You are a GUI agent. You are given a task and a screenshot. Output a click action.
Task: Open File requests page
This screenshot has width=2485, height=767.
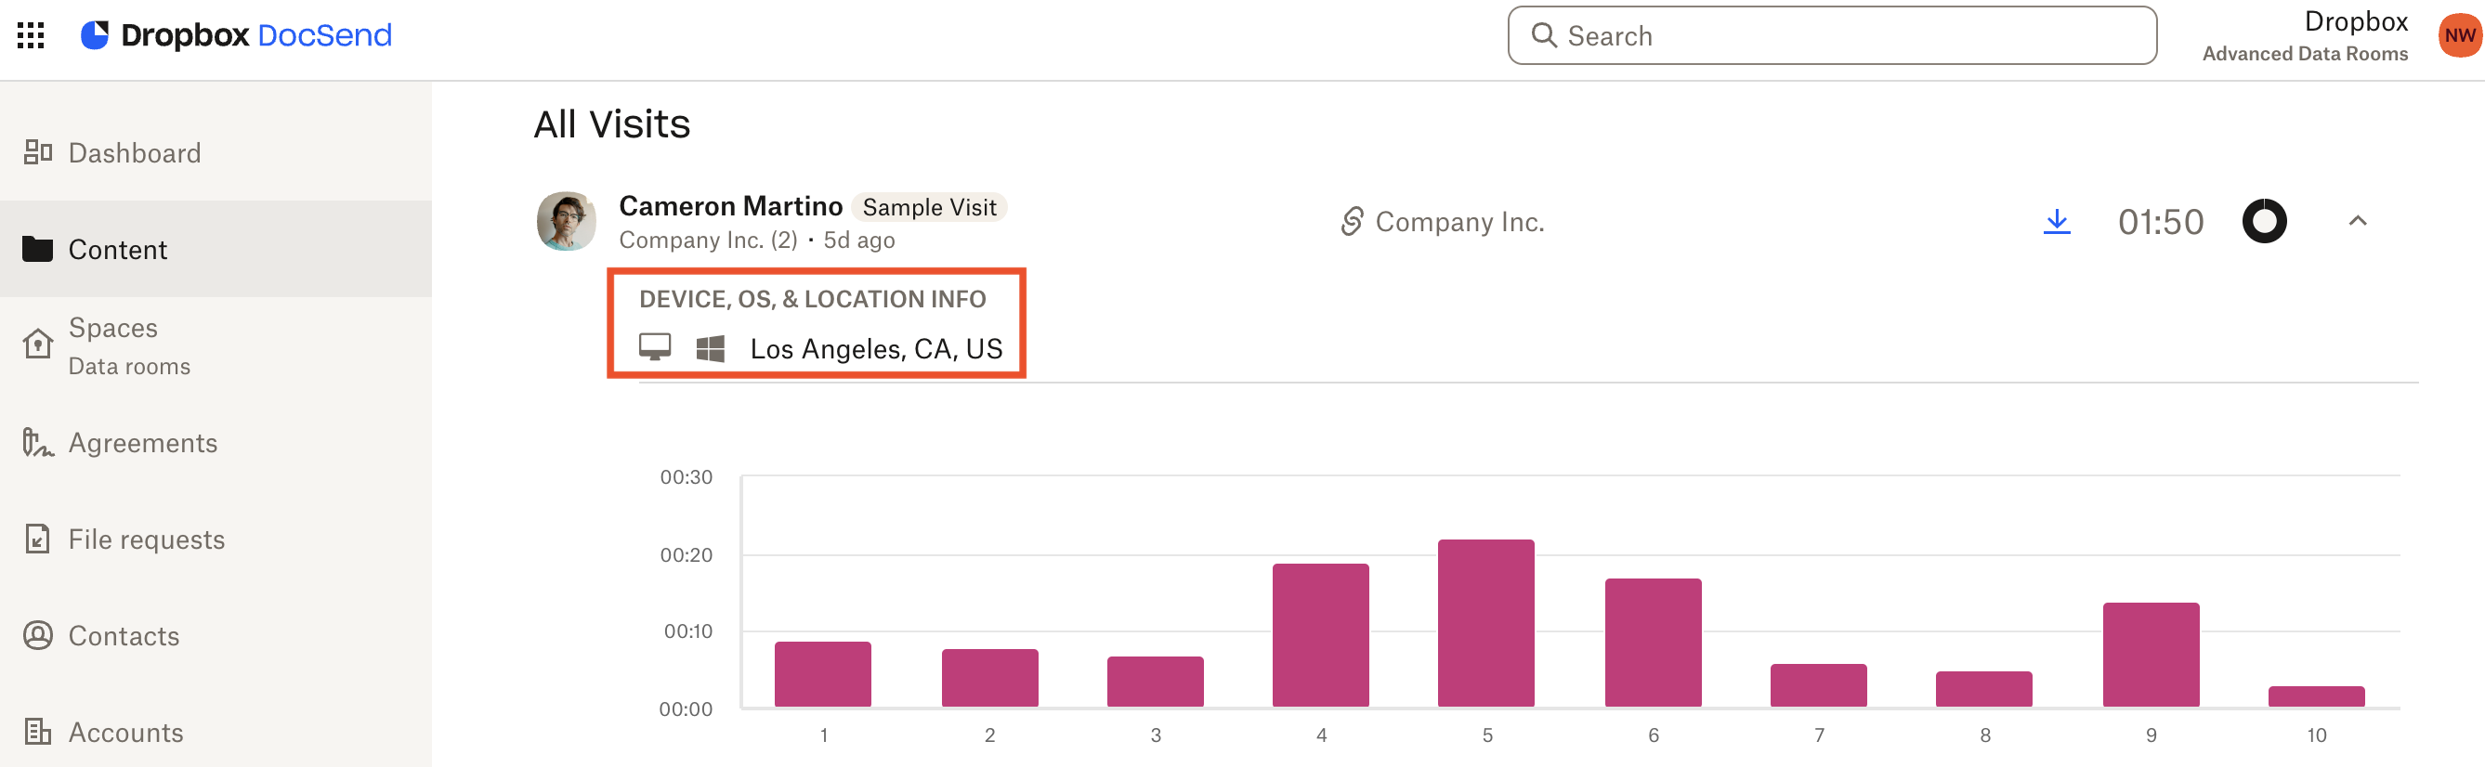[x=146, y=539]
